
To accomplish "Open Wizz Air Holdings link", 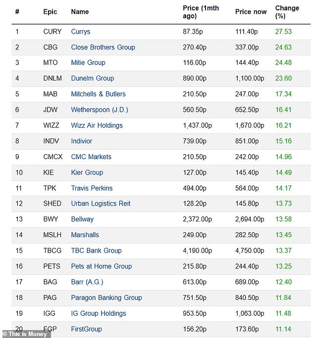I will tap(97, 126).
